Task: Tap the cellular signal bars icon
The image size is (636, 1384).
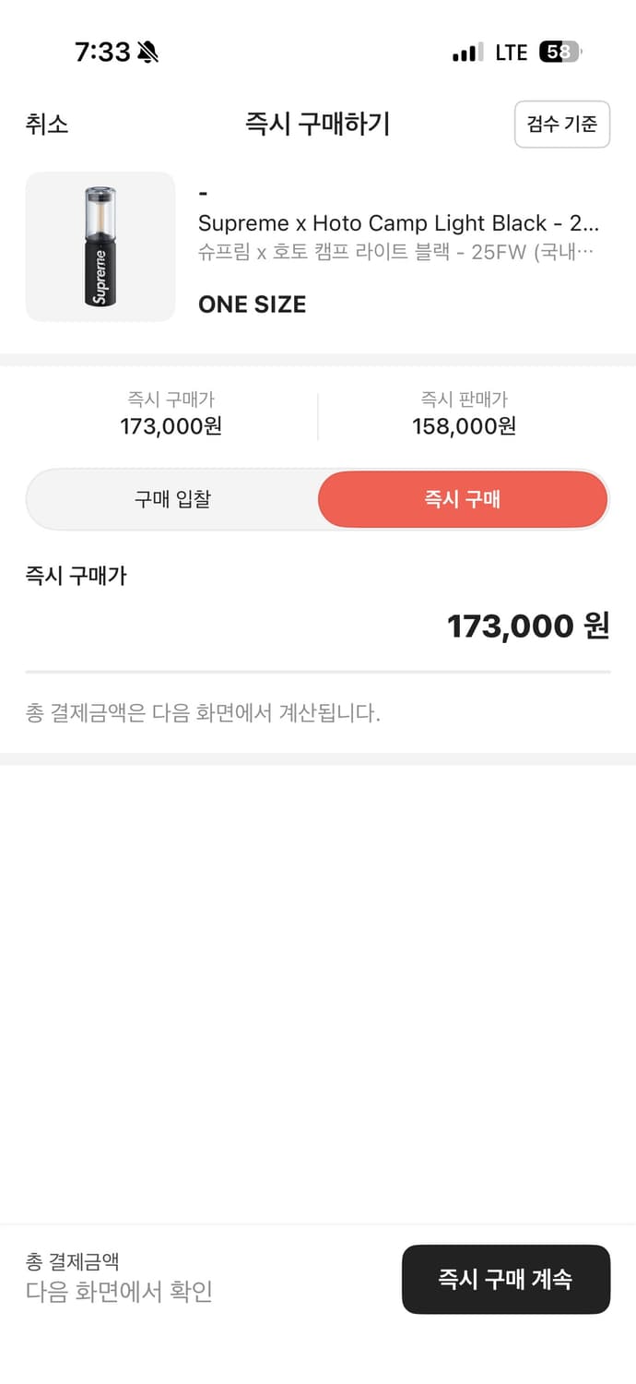Action: 467,53
